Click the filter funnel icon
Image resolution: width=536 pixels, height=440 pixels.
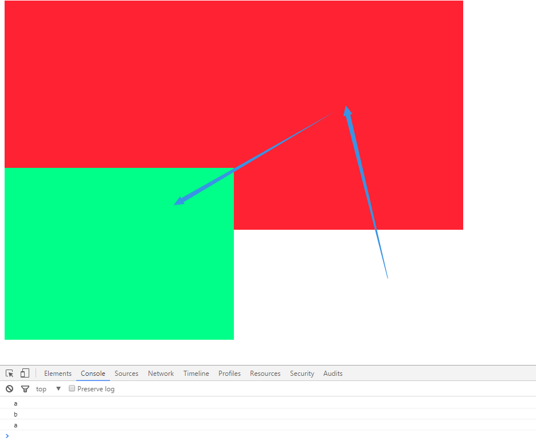tap(25, 388)
